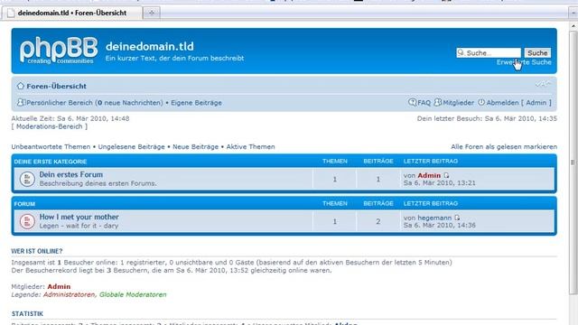Viewport: 578px width, 325px height.
Task: Open the Erweiterte Suche link
Action: (524, 62)
